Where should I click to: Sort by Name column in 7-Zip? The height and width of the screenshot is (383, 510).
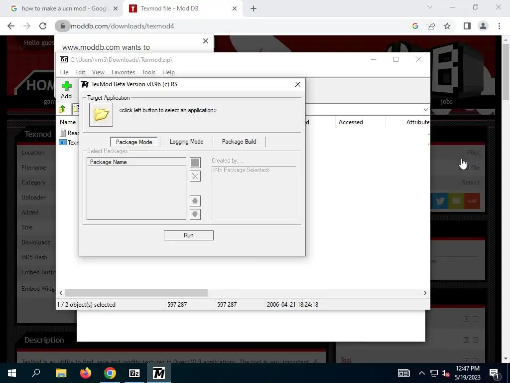click(x=68, y=122)
